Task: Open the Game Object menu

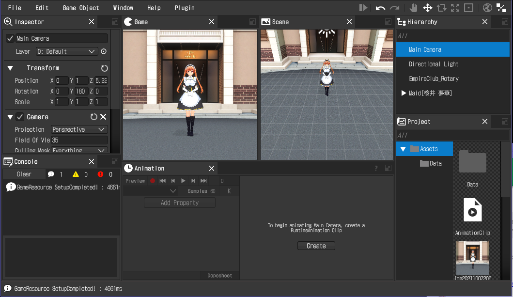Action: coord(81,8)
